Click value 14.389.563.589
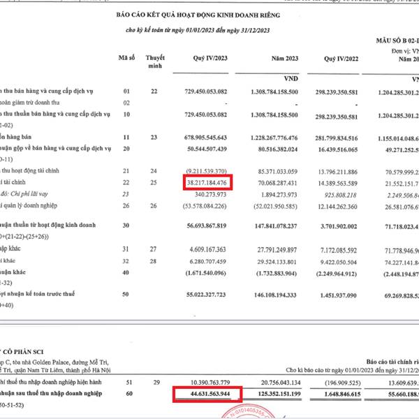Screen dimensions: 419x419 point(337,184)
